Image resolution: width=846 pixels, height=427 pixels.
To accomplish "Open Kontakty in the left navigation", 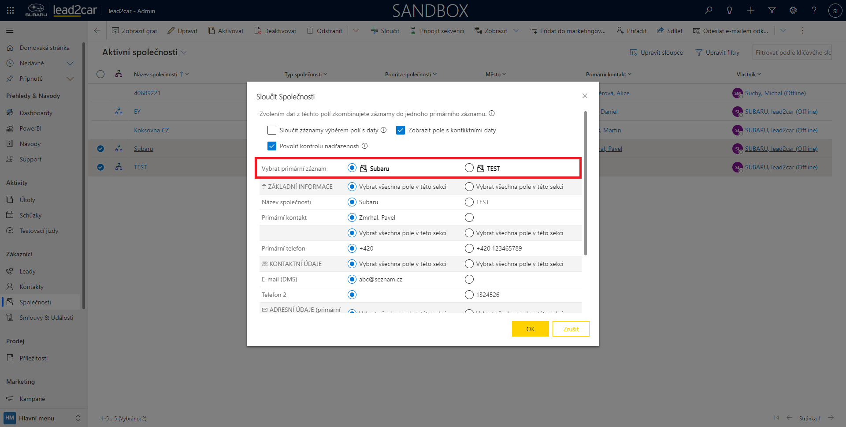I will click(31, 287).
